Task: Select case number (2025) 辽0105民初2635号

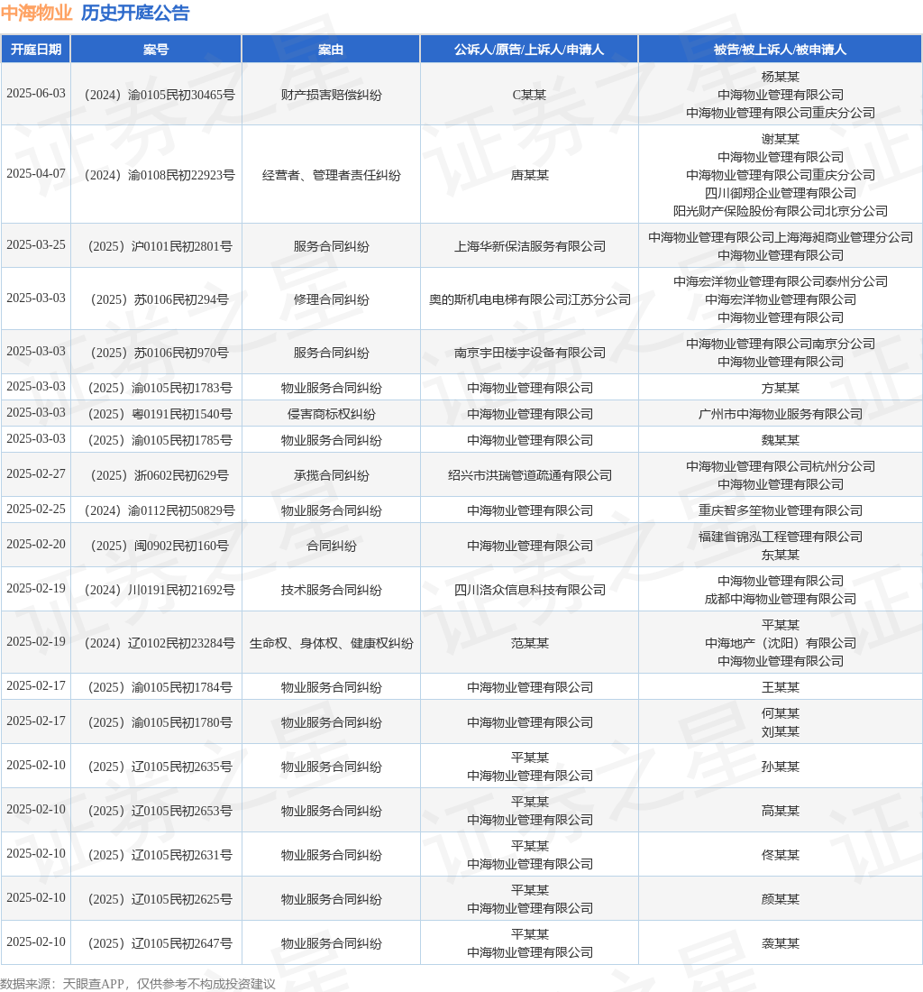Action: [x=160, y=767]
